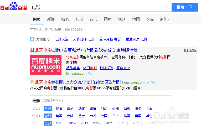This screenshot has width=201, height=129.
Task: Open the 欢唱KTV sublink
Action: tap(106, 68)
